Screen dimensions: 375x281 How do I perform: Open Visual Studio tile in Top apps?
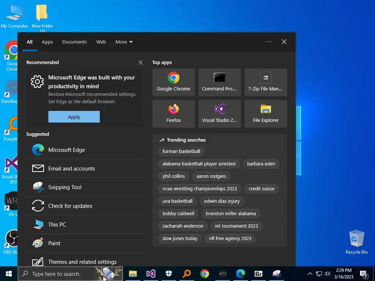[x=220, y=114]
